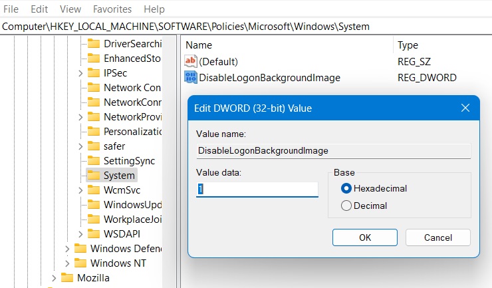This screenshot has height=288, width=492.
Task: Select the Mozilla key label
Action: click(x=93, y=278)
